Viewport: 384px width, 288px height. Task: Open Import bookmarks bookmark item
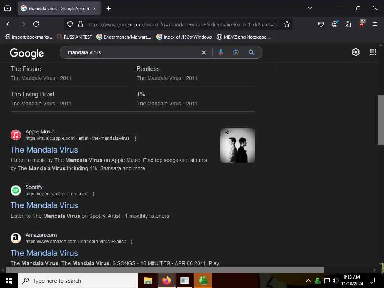[x=28, y=37]
